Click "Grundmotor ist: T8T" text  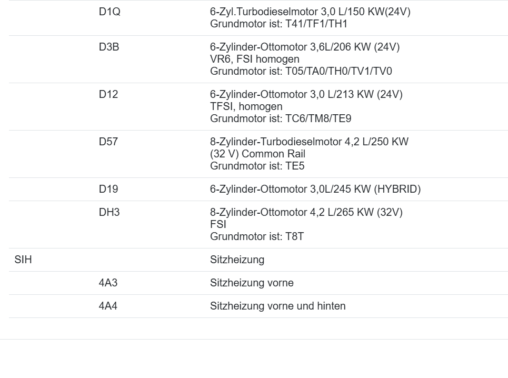tap(257, 237)
